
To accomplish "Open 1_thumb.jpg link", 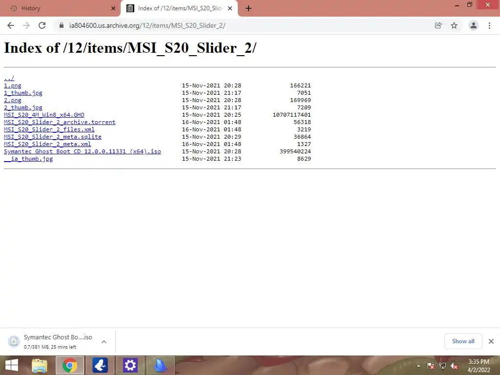I will tap(23, 93).
